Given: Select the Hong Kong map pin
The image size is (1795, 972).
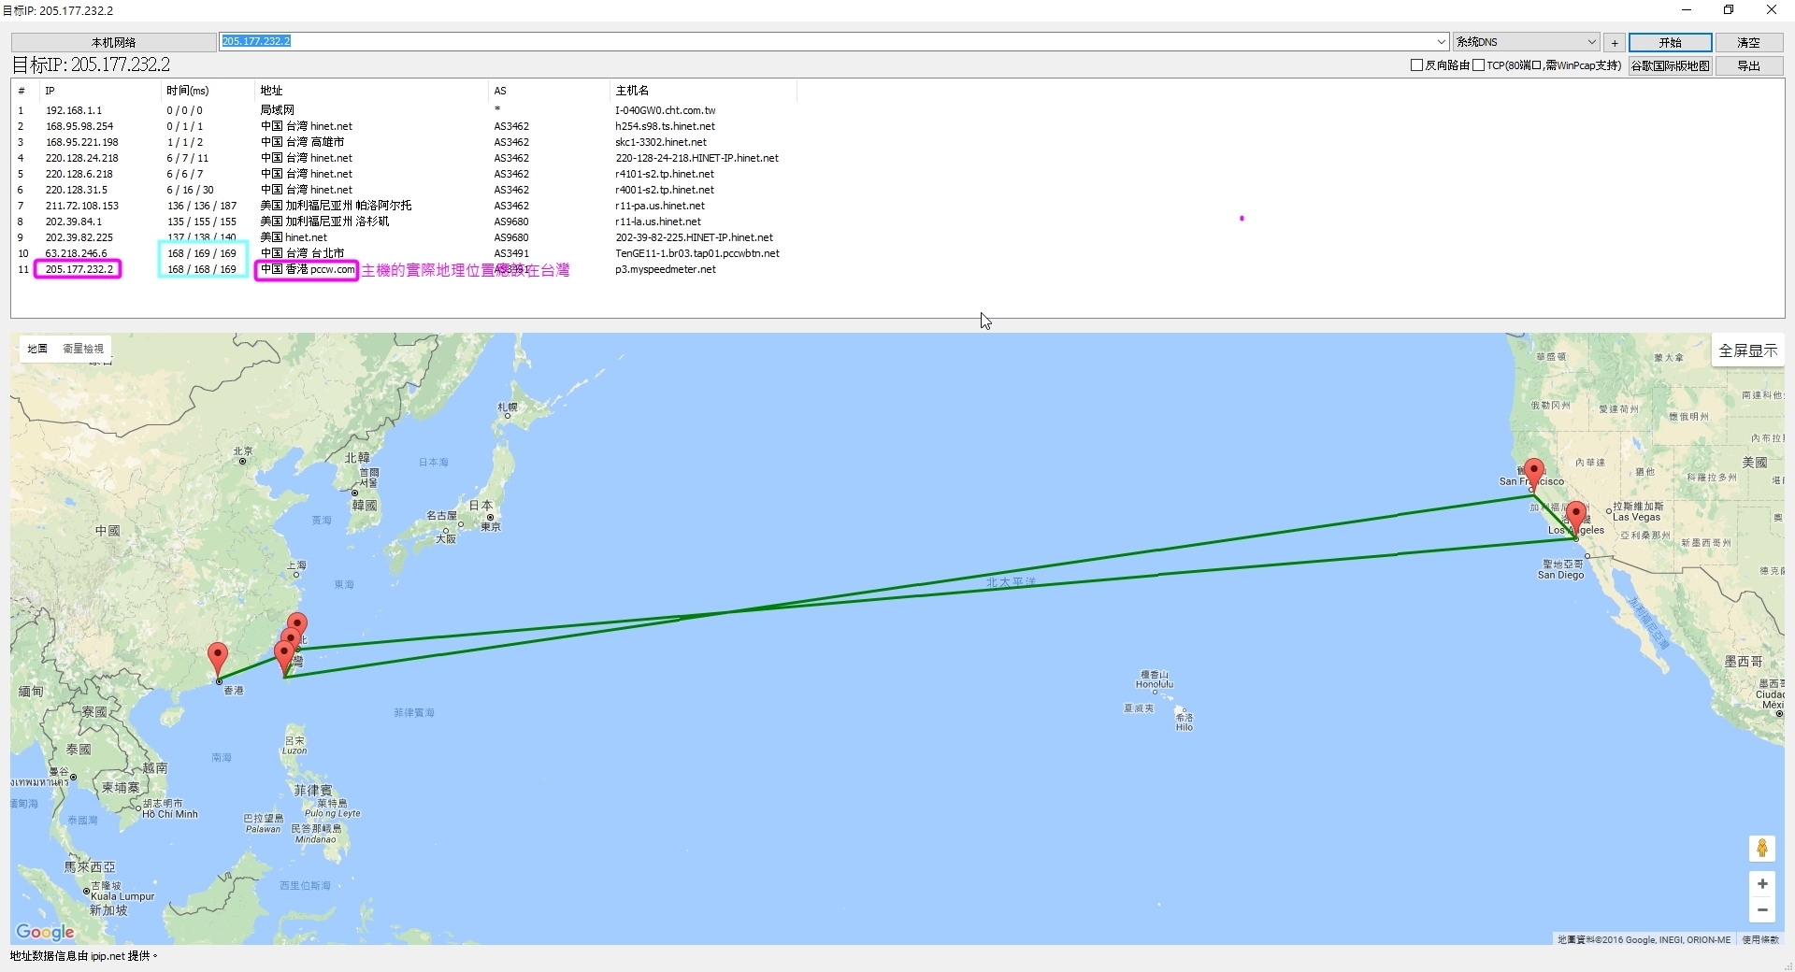Looking at the screenshot, I should pos(218,660).
